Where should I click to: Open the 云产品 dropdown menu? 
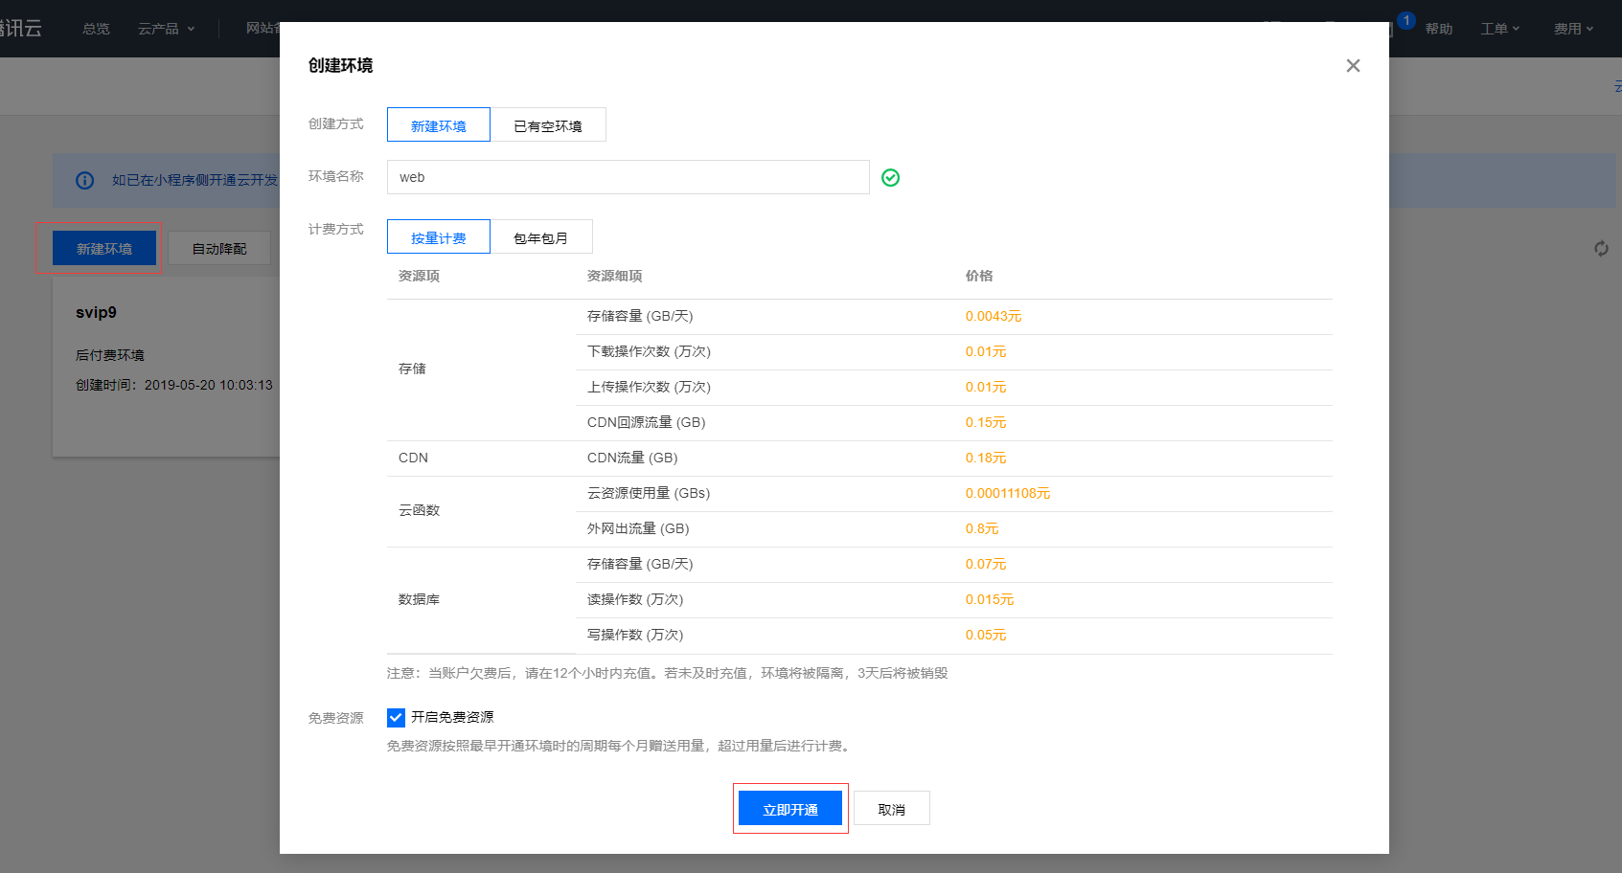165,28
